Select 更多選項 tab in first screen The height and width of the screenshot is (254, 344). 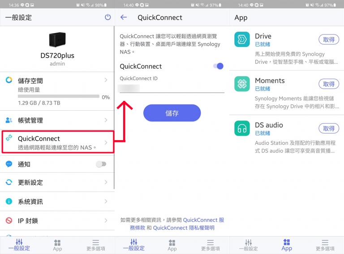96,245
